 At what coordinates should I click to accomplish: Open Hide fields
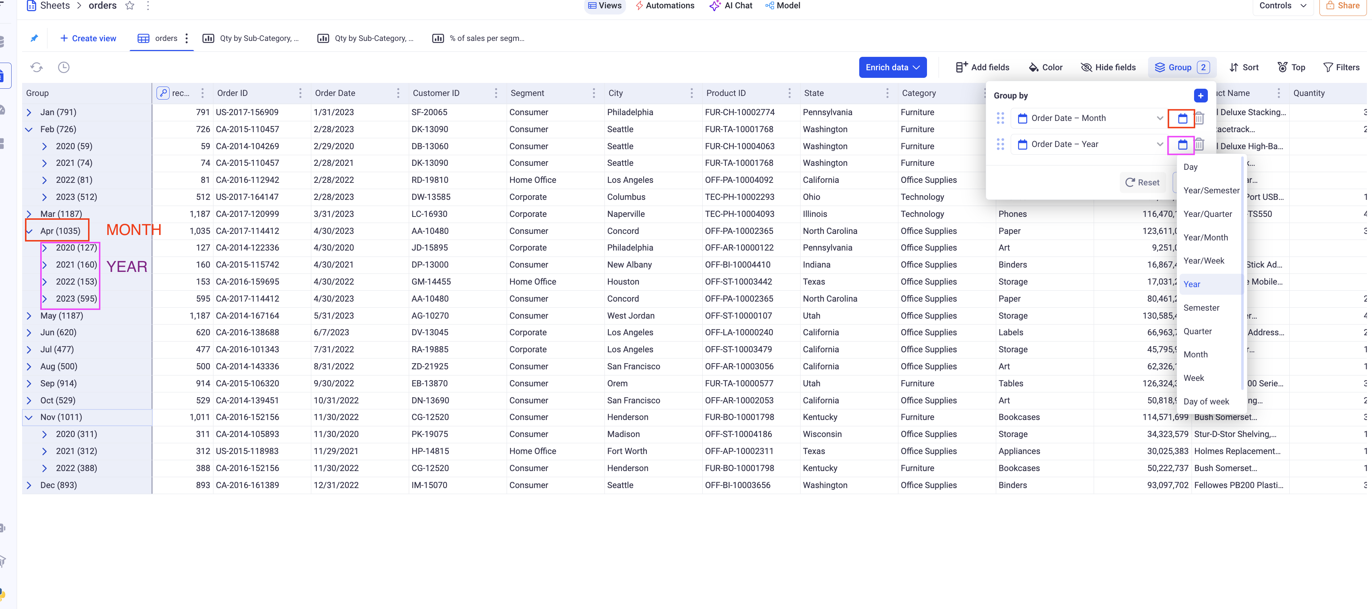coord(1108,67)
